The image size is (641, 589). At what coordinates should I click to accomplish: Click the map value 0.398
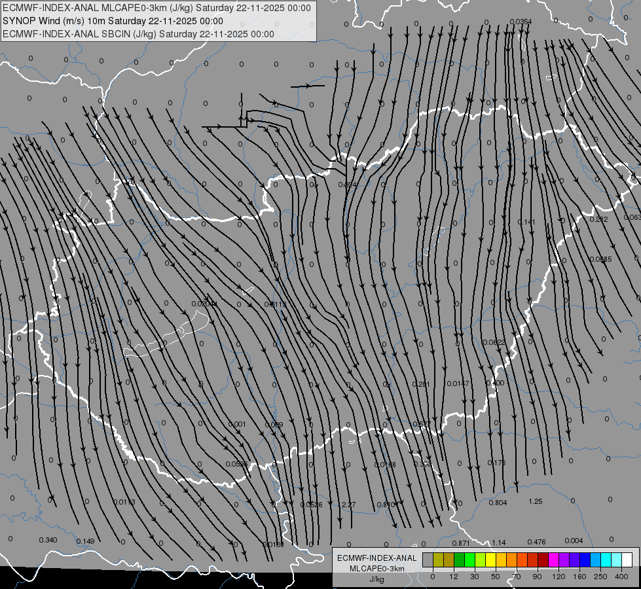click(x=423, y=465)
